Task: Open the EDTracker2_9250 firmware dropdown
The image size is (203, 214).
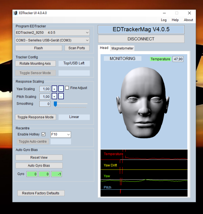Action: (52, 33)
